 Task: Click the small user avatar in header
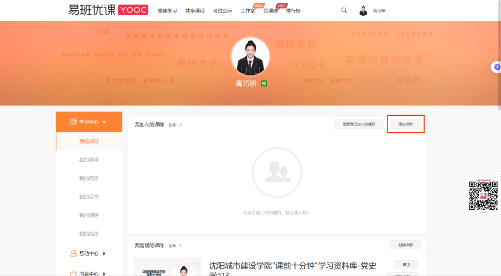tap(363, 11)
